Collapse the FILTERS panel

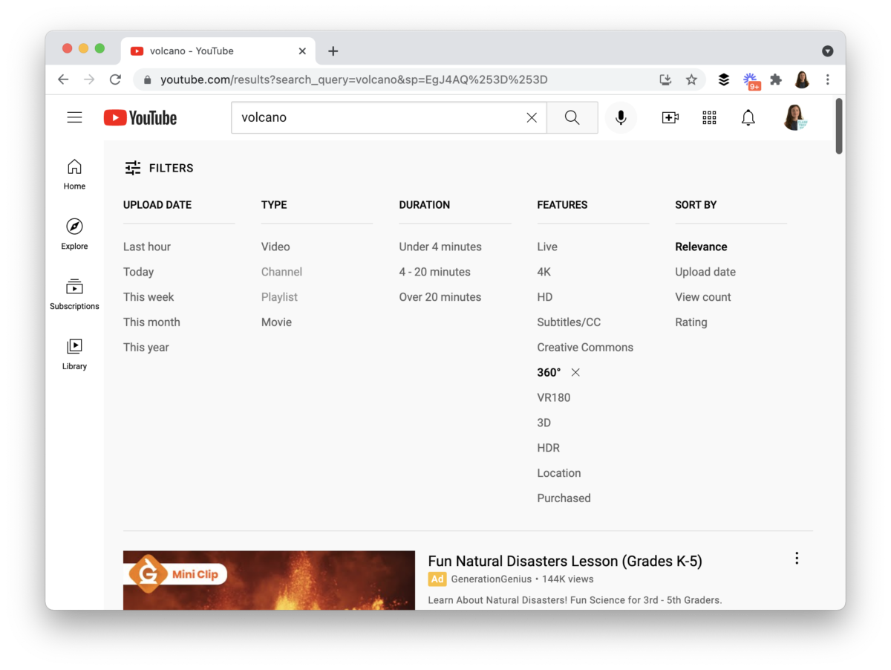[159, 168]
